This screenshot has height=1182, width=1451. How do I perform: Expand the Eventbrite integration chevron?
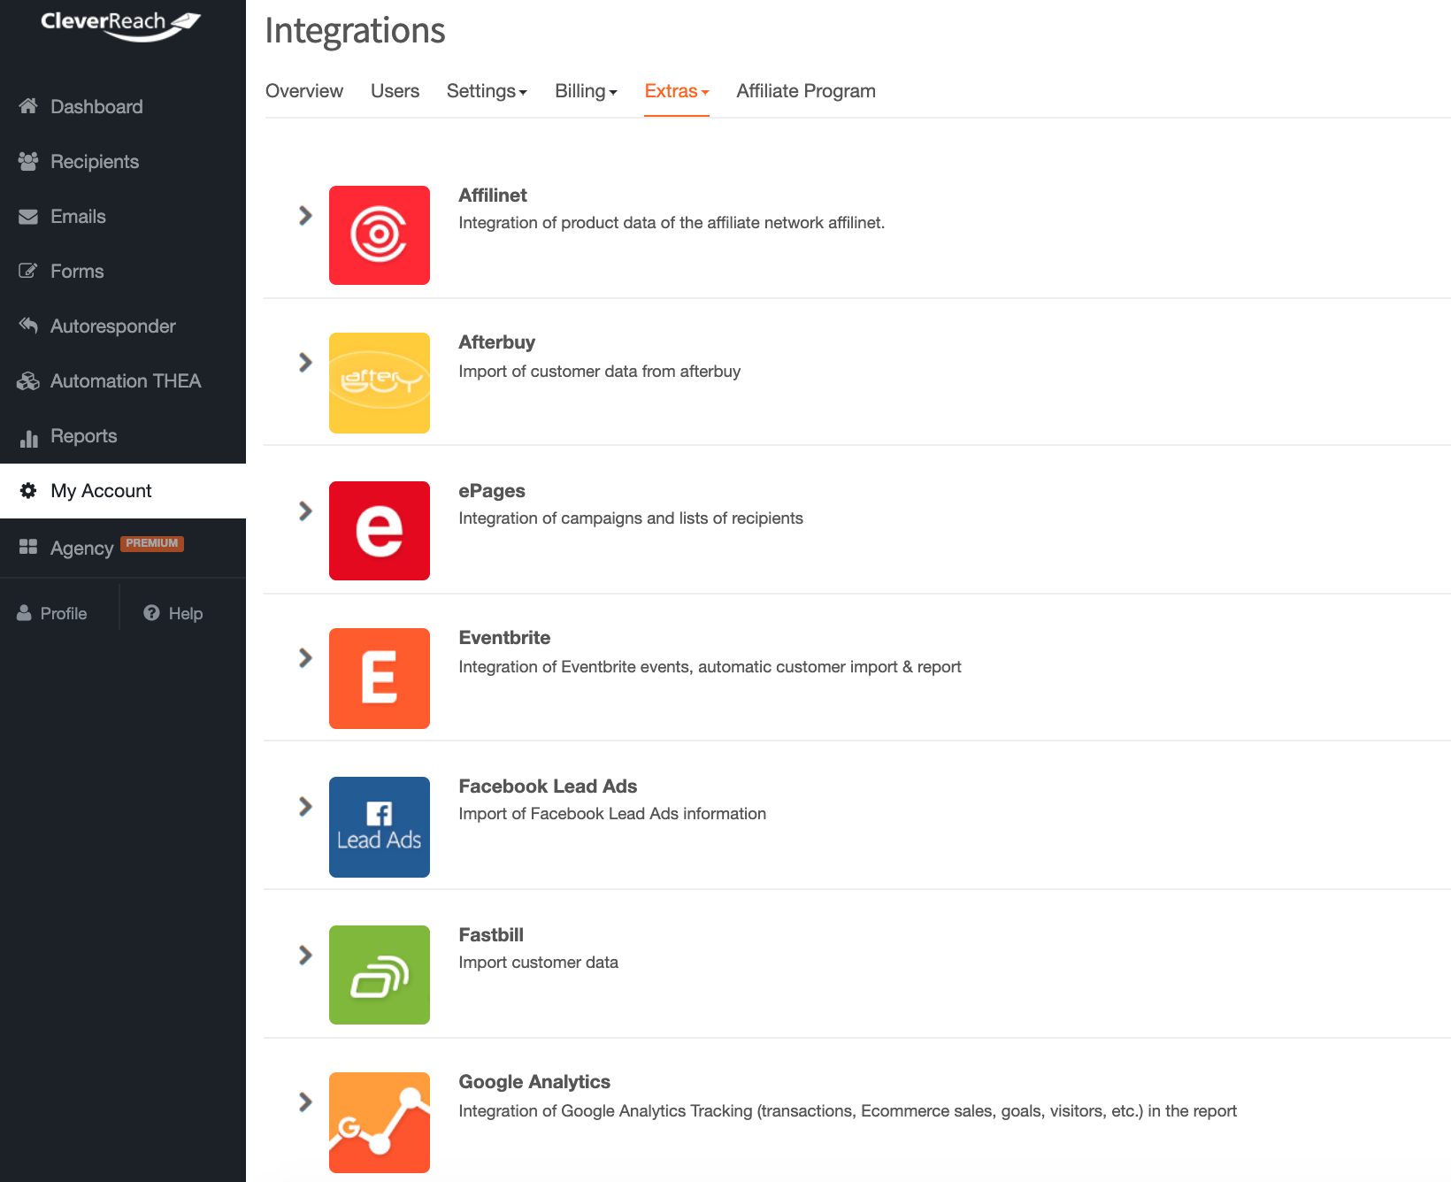305,657
